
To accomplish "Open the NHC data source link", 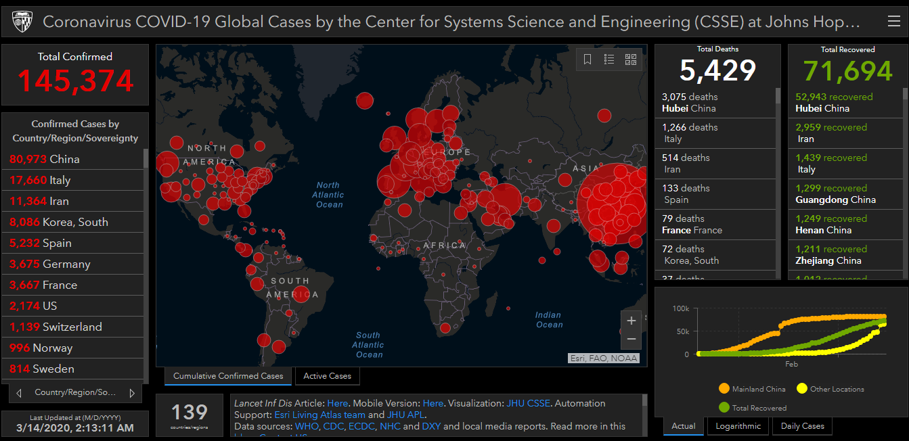I will coord(390,426).
